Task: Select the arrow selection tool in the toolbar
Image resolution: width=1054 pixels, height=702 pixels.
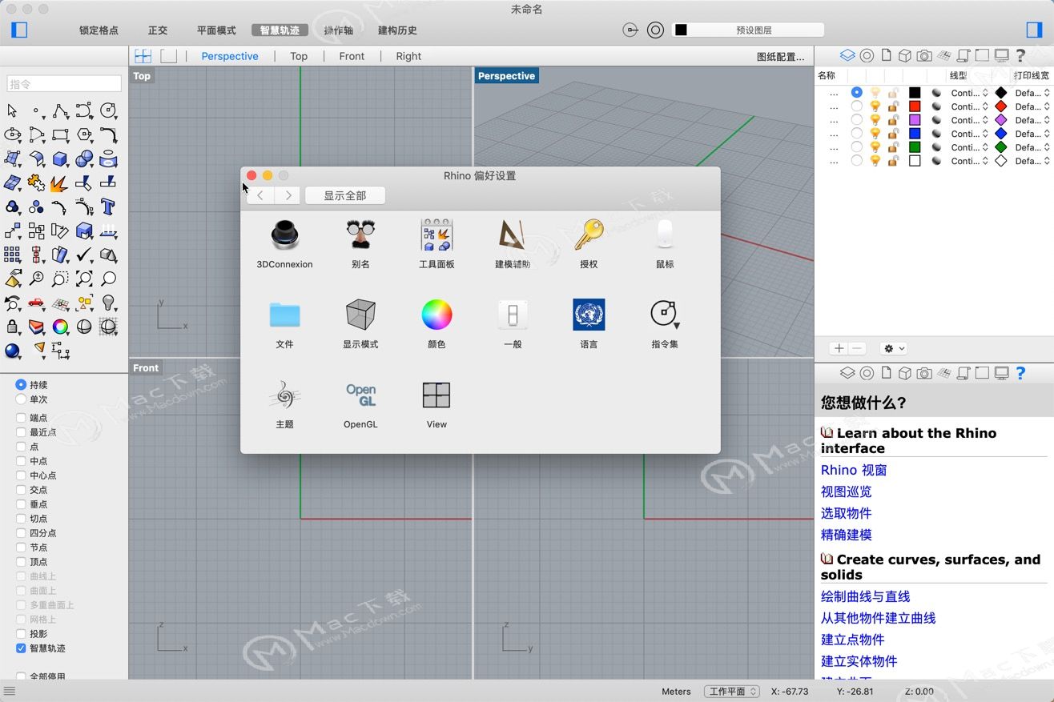Action: tap(13, 110)
